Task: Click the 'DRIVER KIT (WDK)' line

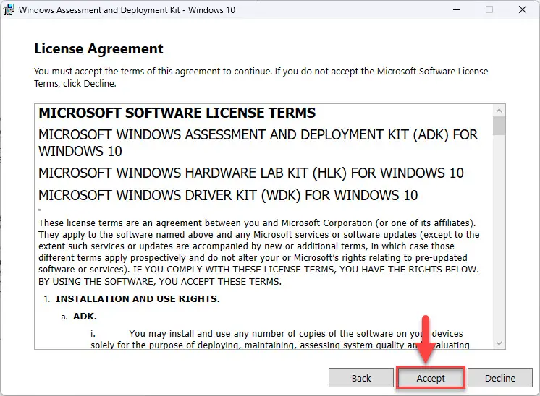Action: 228,195
